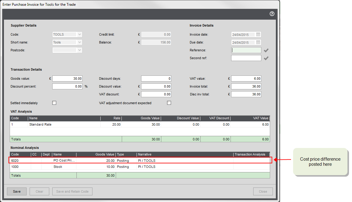Open the Invoice date calendar picker
Screen dimensions: 352x202
click(x=258, y=34)
